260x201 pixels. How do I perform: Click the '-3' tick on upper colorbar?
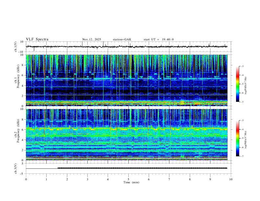click(x=242, y=66)
